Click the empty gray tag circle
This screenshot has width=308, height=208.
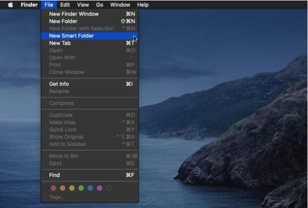pos(109,188)
